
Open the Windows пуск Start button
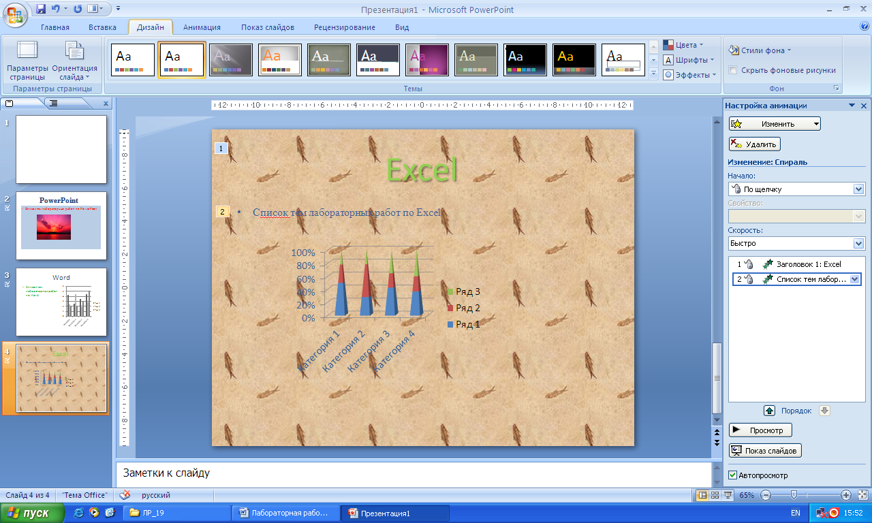[x=33, y=513]
